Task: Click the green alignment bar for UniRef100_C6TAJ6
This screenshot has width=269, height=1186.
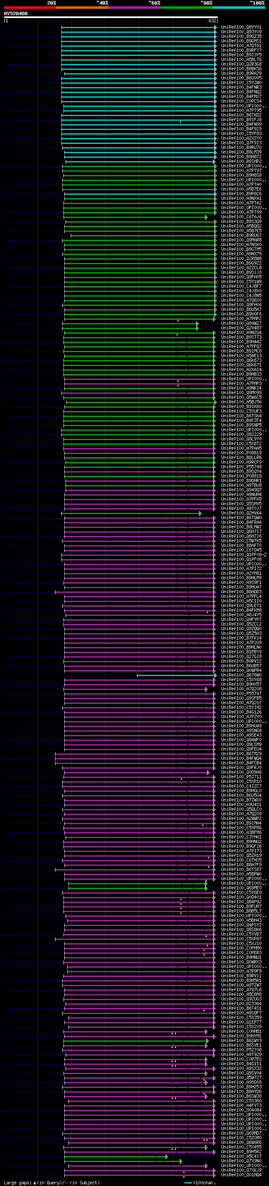Action: [x=136, y=217]
